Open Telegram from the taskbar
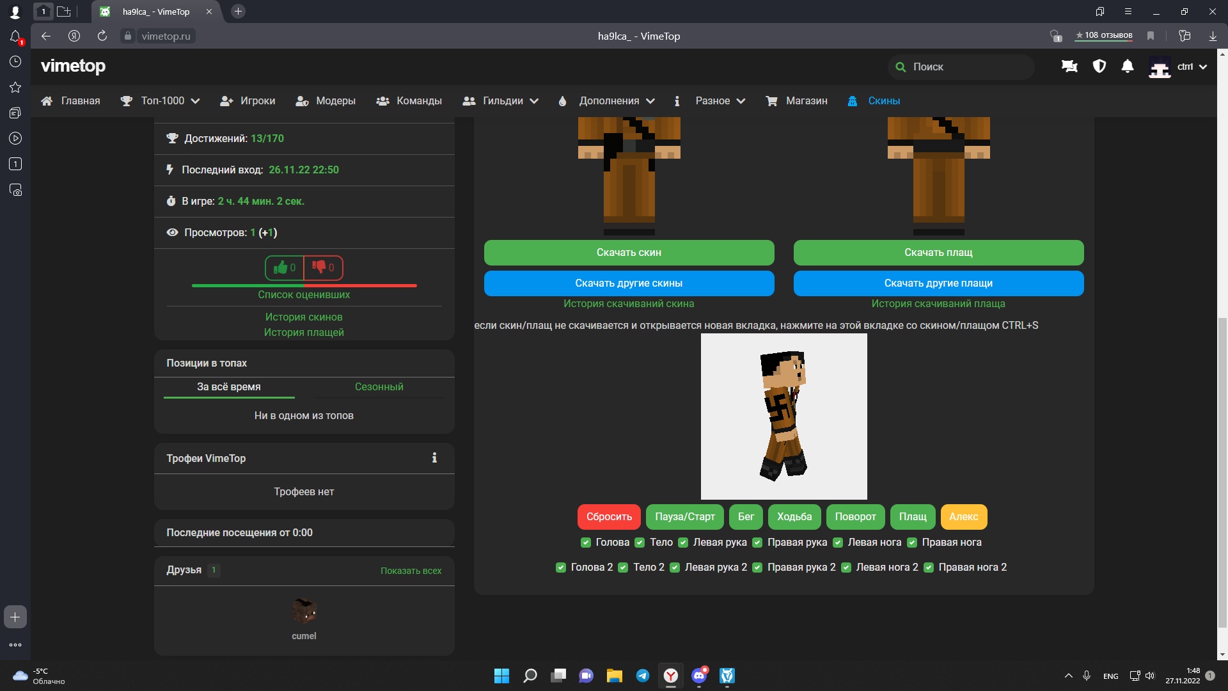 [x=642, y=676]
